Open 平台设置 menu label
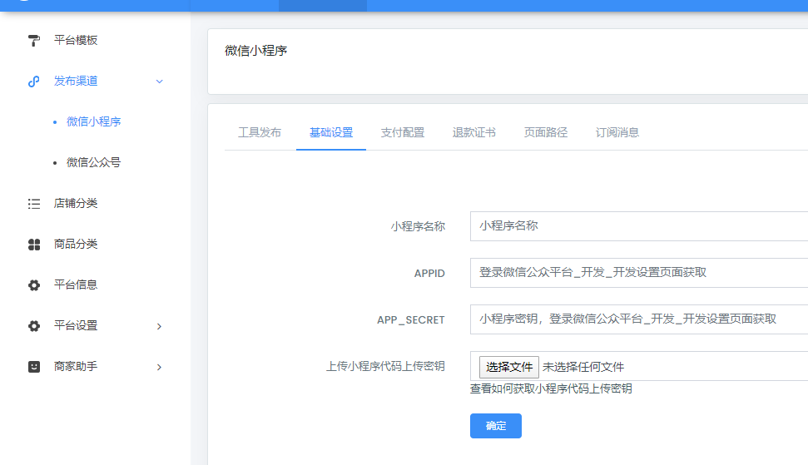 pyautogui.click(x=76, y=325)
